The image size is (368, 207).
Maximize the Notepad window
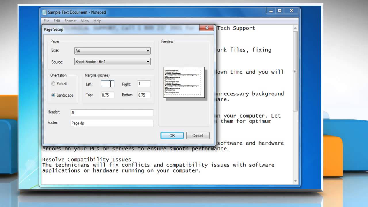point(279,11)
